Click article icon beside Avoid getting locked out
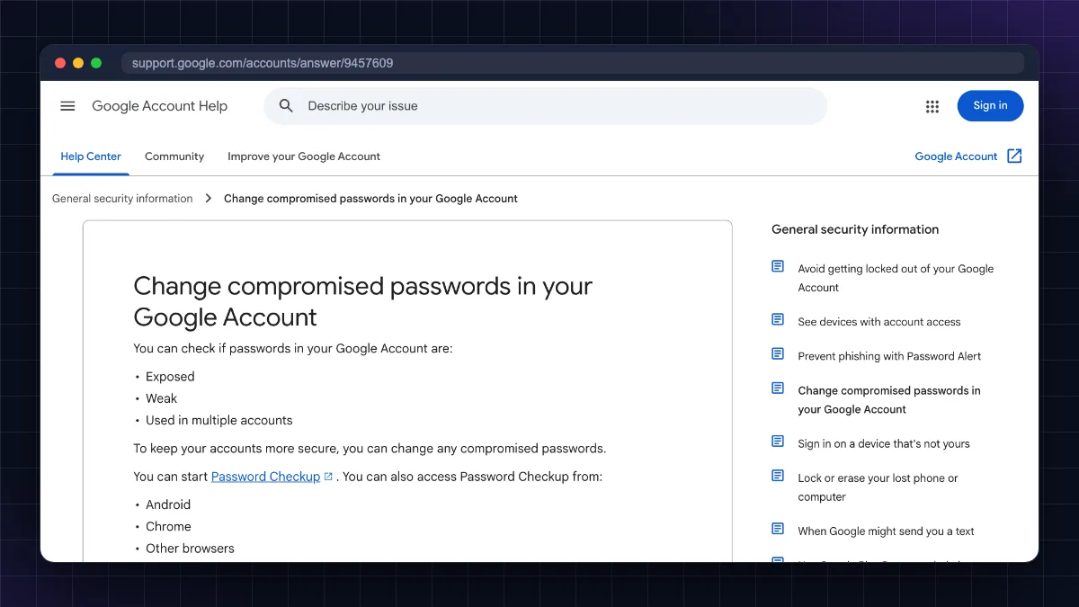 pos(778,266)
